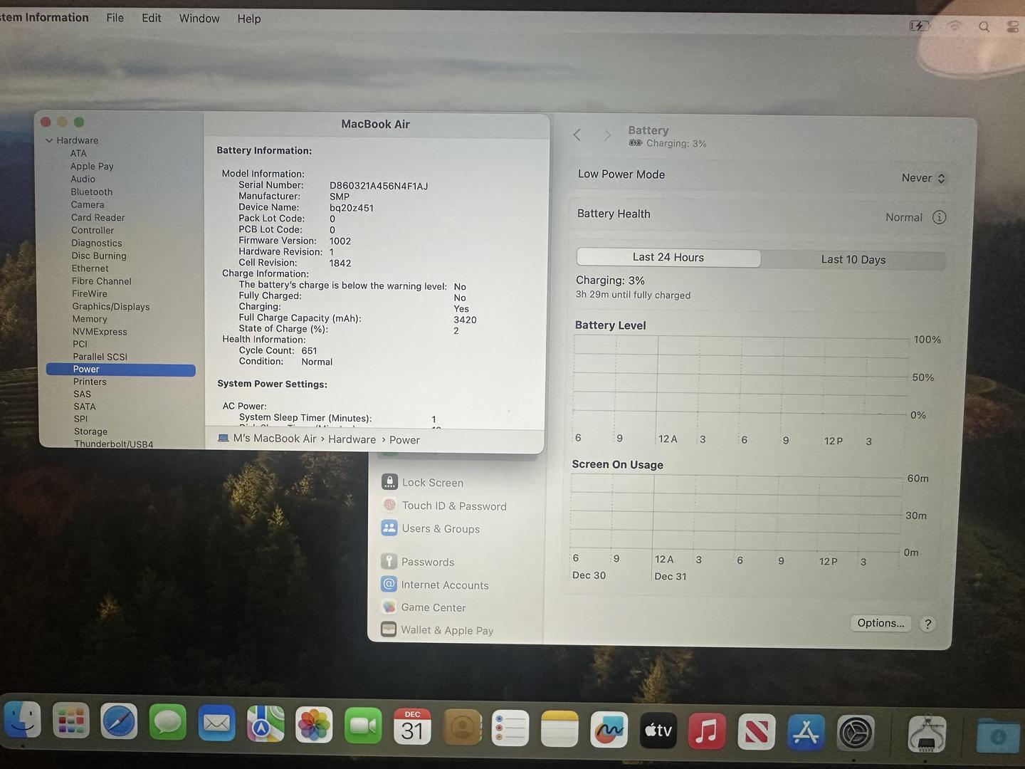Open Mail app in the Dock
1025x769 pixels.
tap(216, 724)
